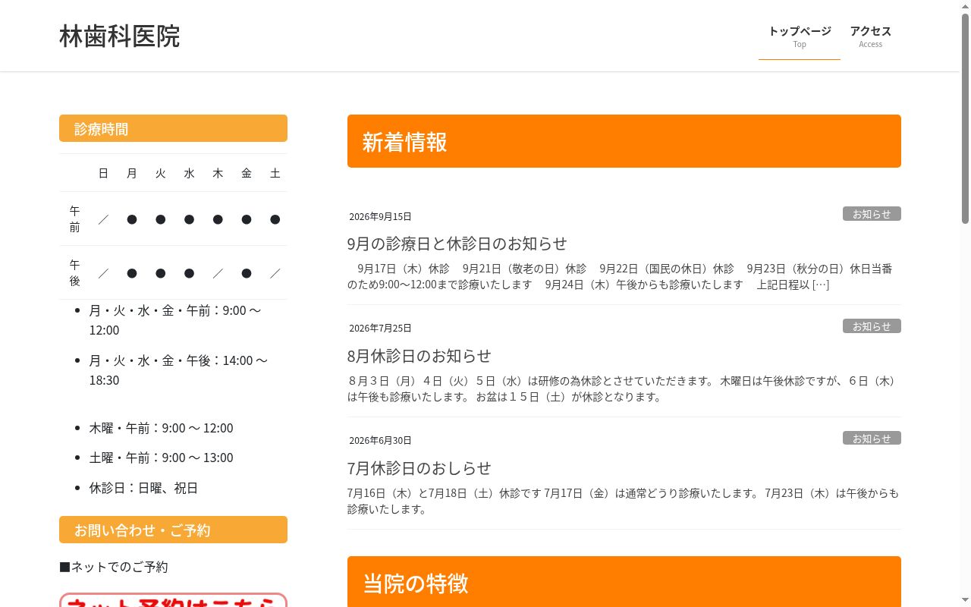Click the date 2026年9月15日
This screenshot has height=607, width=971.
[380, 216]
